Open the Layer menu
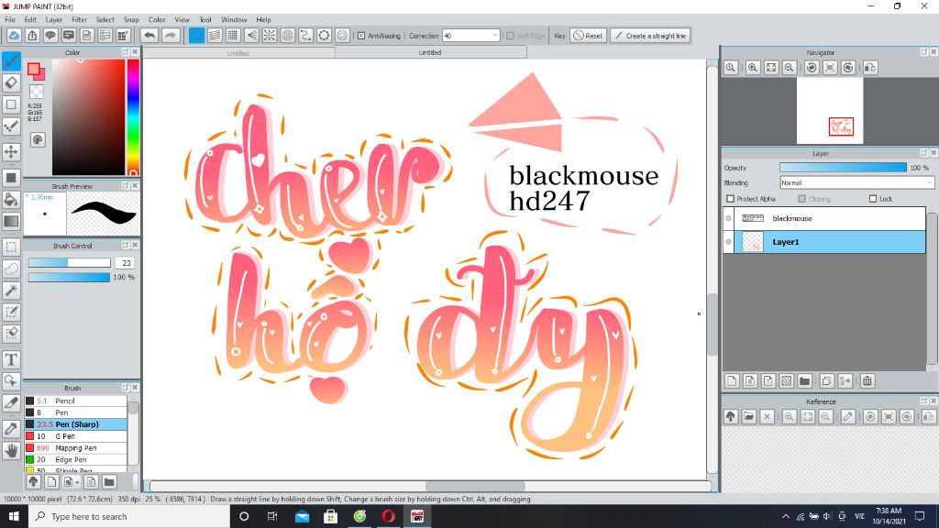 tap(54, 20)
